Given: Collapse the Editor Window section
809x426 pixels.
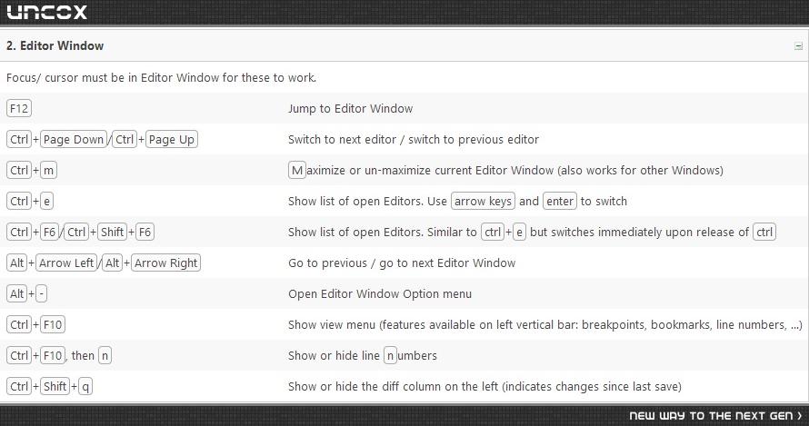Looking at the screenshot, I should pos(798,46).
